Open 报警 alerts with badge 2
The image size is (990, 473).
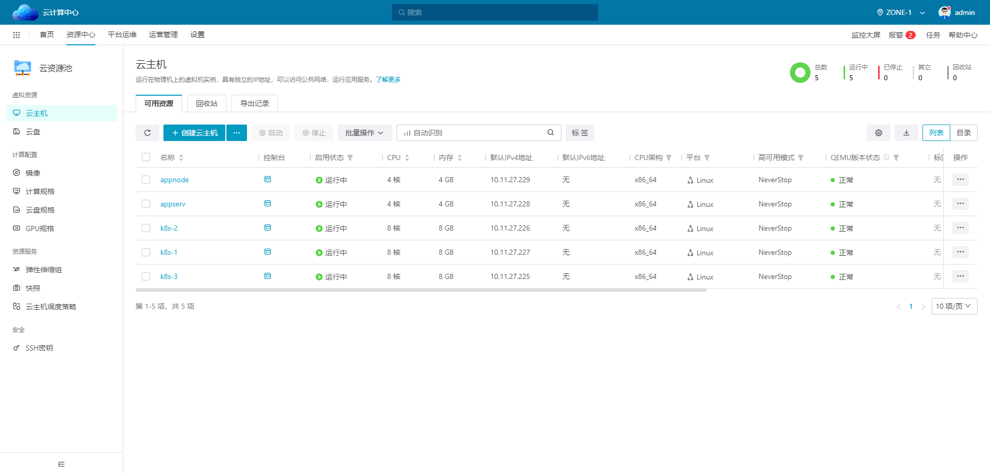point(902,35)
